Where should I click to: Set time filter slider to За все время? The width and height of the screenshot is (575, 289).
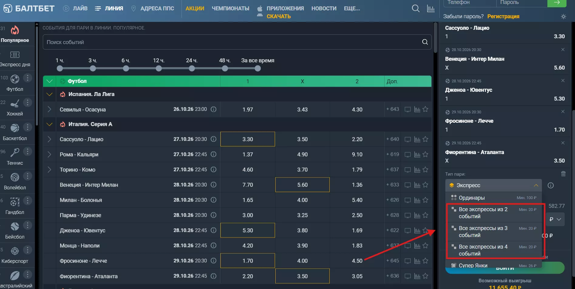(x=258, y=68)
